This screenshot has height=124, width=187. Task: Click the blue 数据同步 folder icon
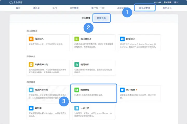[x=122, y=39]
